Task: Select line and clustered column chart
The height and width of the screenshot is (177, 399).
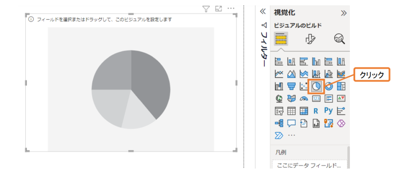Action: point(329,74)
